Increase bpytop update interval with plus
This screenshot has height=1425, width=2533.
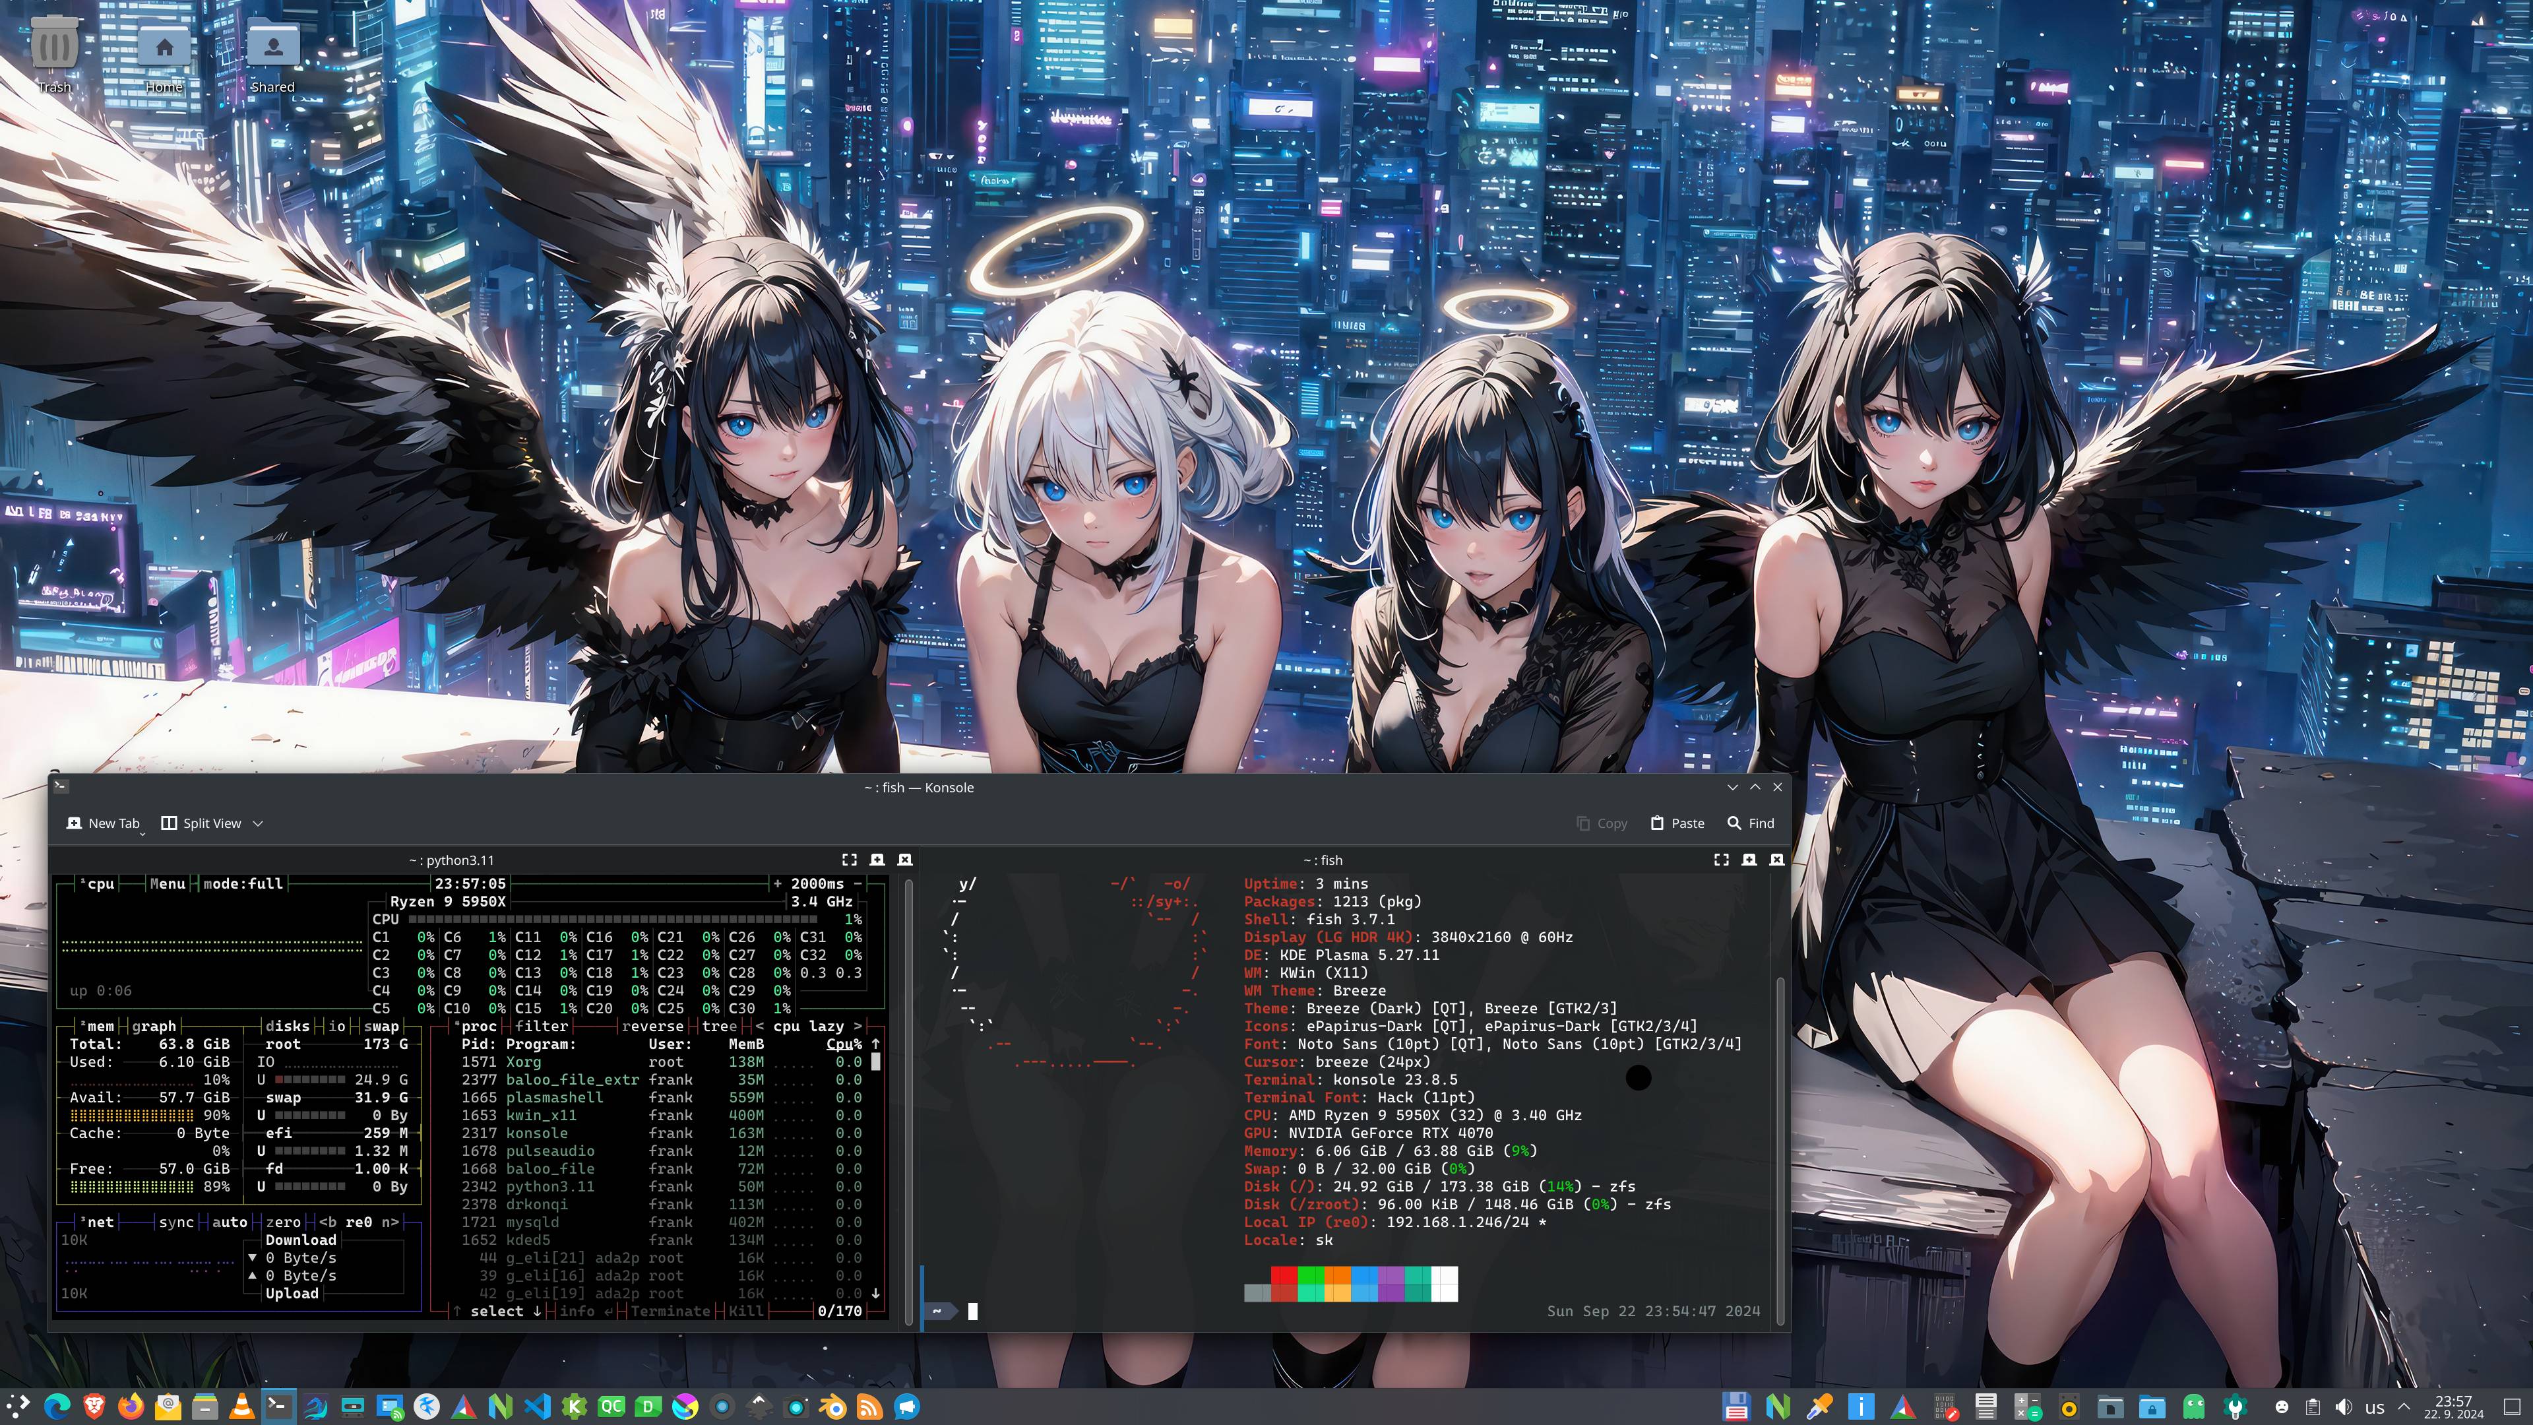pyautogui.click(x=778, y=884)
